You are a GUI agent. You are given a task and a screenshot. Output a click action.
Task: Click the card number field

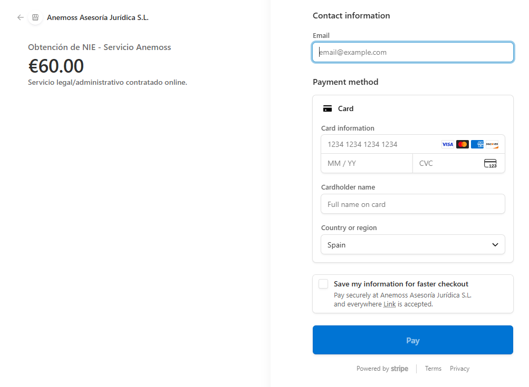380,144
